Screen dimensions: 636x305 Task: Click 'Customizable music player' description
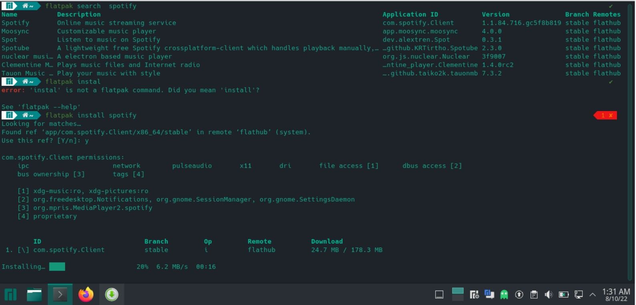[106, 31]
